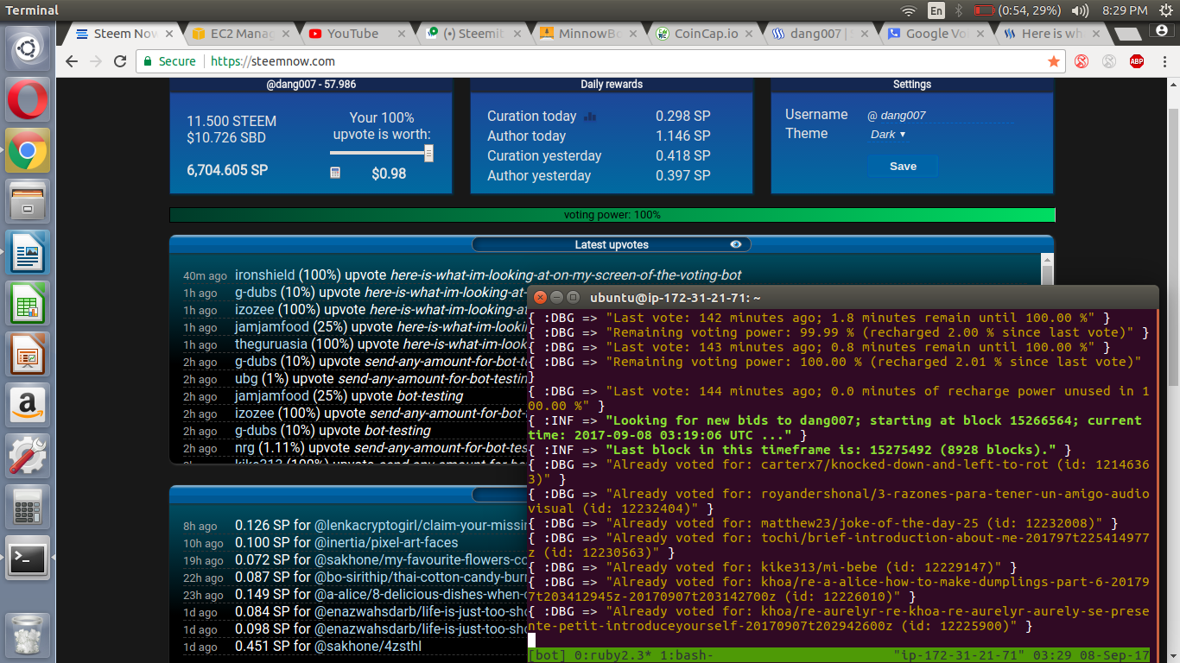Click the Save button in Settings
The height and width of the screenshot is (663, 1180).
click(x=903, y=167)
